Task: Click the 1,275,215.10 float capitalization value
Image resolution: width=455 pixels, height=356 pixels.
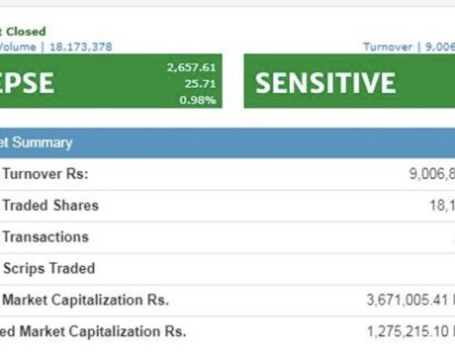Action: pyautogui.click(x=408, y=331)
